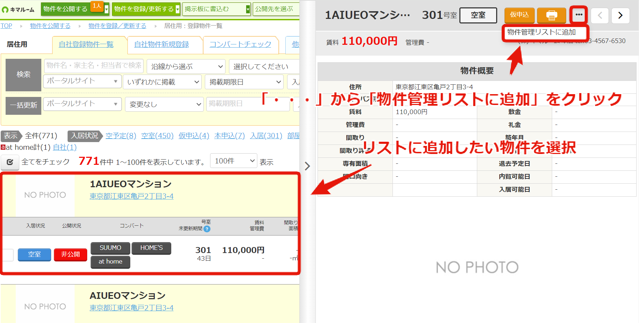639x323 pixels.
Task: Open the 物件を公開する breadcrumb link
Action: click(x=50, y=26)
